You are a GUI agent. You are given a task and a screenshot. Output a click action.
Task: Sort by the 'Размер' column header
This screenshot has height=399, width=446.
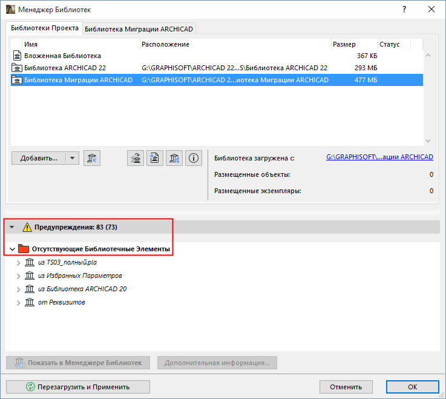point(355,44)
